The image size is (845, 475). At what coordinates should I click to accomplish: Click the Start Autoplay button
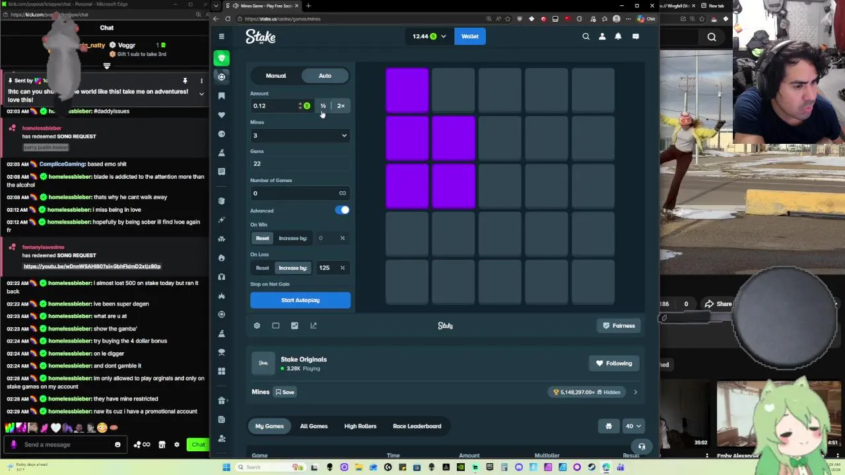tap(300, 300)
